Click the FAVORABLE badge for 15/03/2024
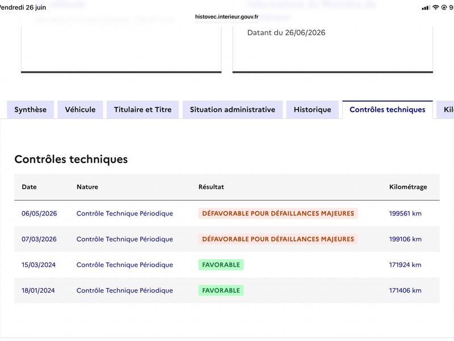The height and width of the screenshot is (341, 454). (x=221, y=265)
